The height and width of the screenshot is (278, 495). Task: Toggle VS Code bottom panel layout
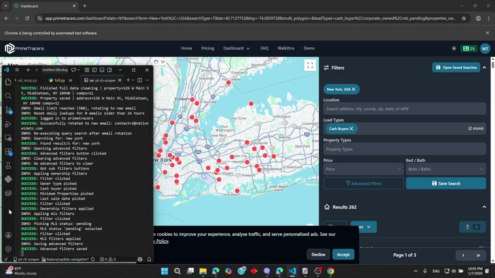102,70
